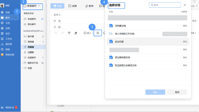Open the 插入 (Insert) dropdown menu
199x112 pixels.
(x=88, y=33)
